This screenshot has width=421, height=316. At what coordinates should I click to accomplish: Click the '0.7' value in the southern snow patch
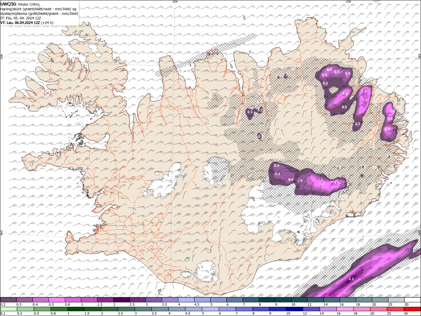(x=322, y=184)
